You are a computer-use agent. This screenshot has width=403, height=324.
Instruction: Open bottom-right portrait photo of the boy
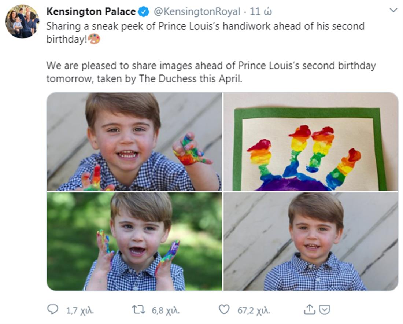pos(311,242)
